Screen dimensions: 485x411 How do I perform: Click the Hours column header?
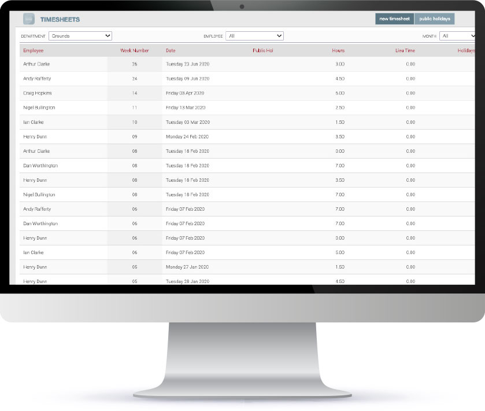[338, 50]
